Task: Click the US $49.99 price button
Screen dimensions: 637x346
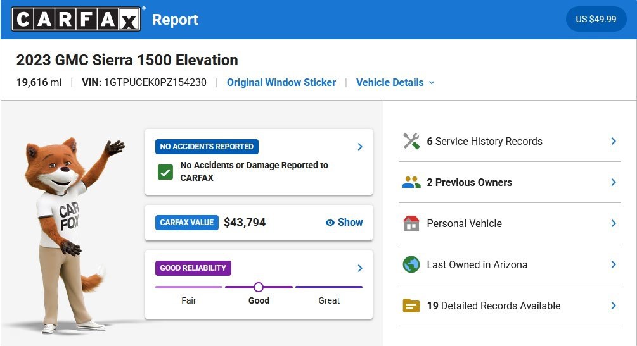Action: click(x=596, y=19)
